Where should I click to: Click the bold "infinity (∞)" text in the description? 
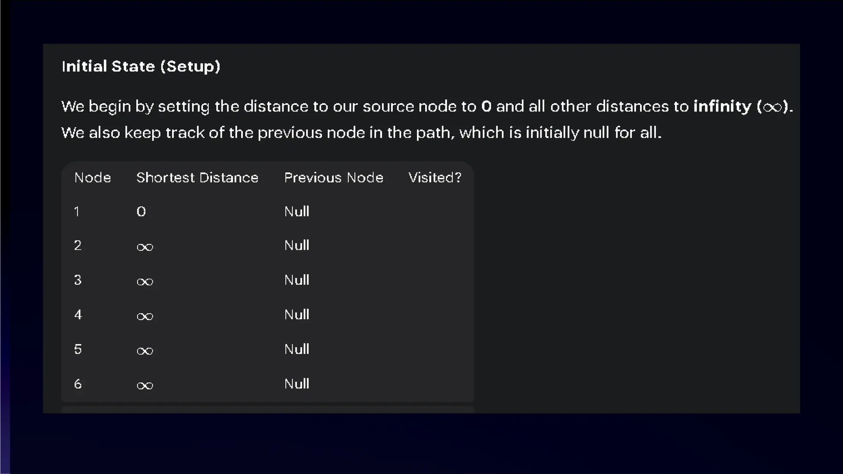(742, 107)
